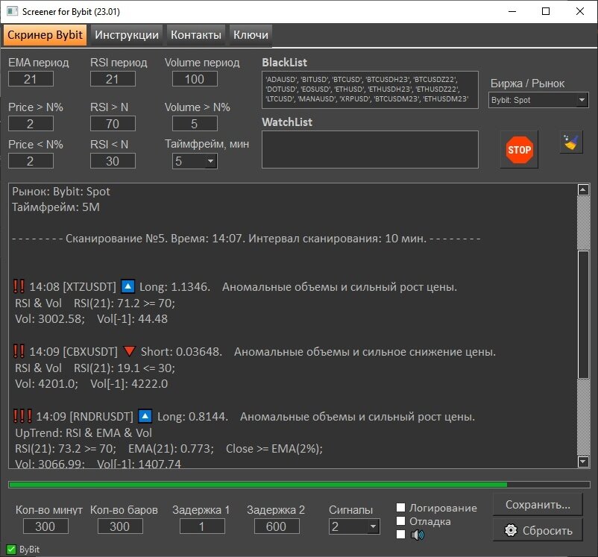598x557 pixels.
Task: Click the RSI период input field
Action: coord(113,79)
